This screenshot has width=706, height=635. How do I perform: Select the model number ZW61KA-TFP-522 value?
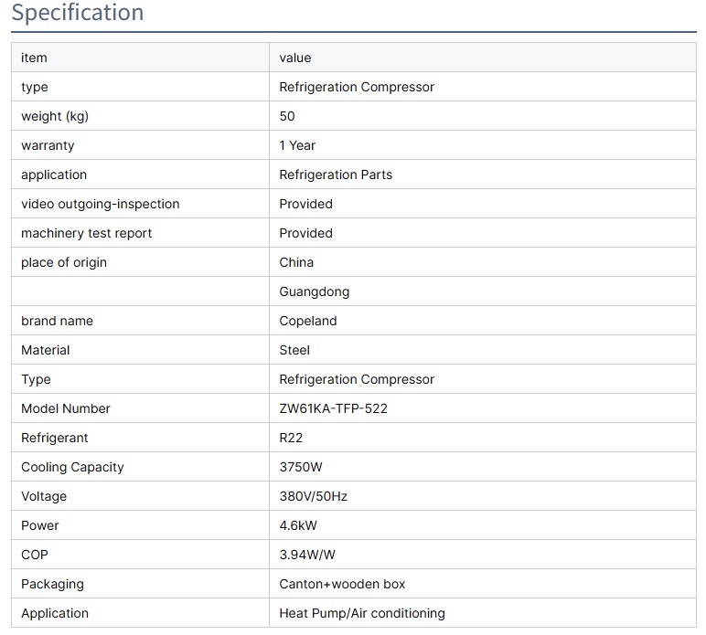[x=333, y=408]
